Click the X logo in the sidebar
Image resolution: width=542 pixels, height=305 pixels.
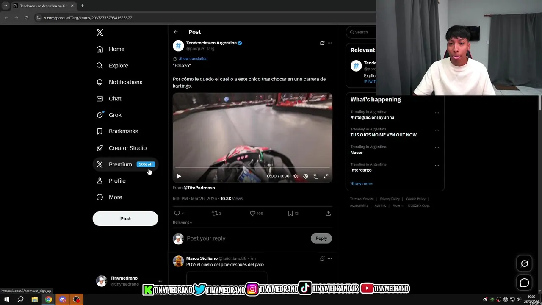[100, 33]
